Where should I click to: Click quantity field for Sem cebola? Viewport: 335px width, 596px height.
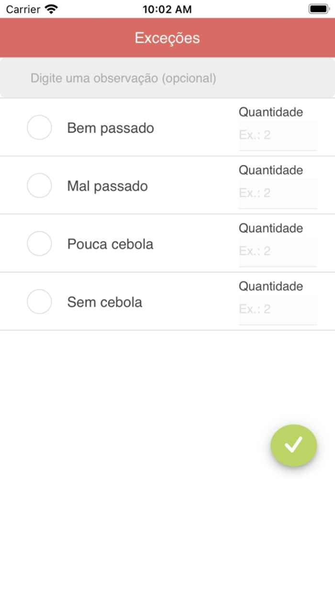tap(278, 309)
